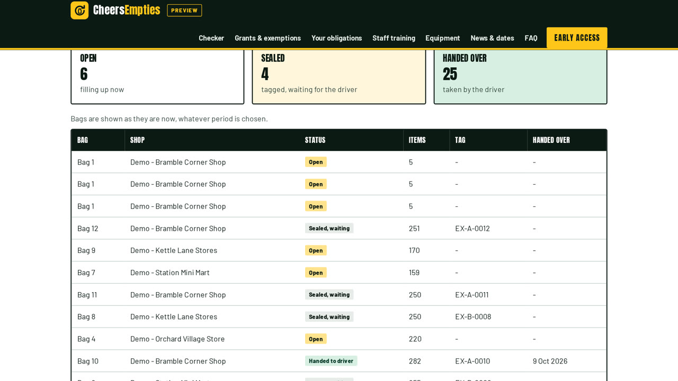This screenshot has height=381, width=678.
Task: Go to Your obligations page
Action: pyautogui.click(x=337, y=38)
